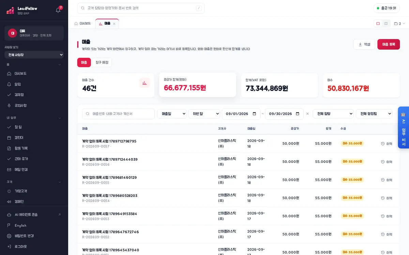Image resolution: width=409 pixels, height=255 pixels.
Task: Open 이력 history for R-202609-0055
Action: click(x=387, y=180)
